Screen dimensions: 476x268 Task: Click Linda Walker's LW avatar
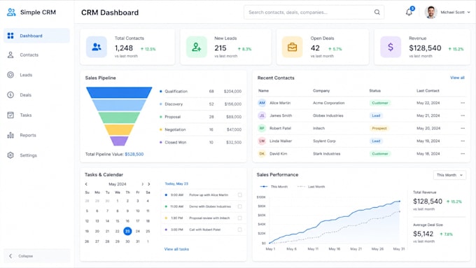click(x=262, y=141)
